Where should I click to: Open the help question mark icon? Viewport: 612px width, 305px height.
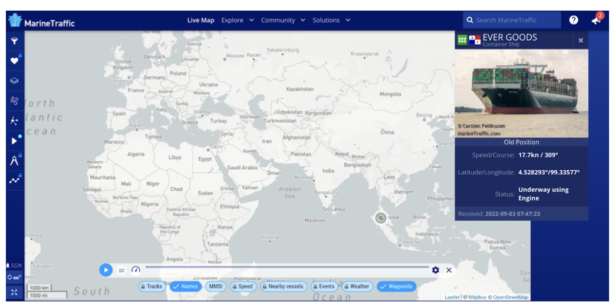(x=573, y=20)
